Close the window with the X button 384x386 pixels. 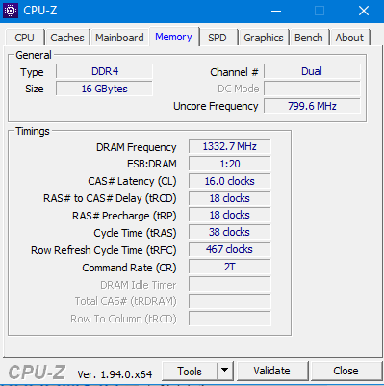[x=364, y=12]
